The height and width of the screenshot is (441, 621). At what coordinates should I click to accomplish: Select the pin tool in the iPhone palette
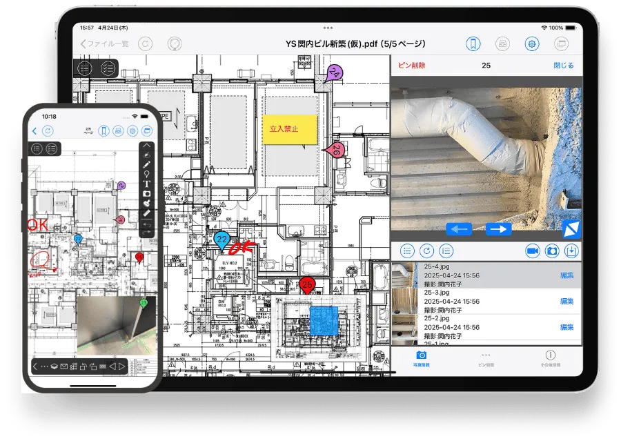146,175
